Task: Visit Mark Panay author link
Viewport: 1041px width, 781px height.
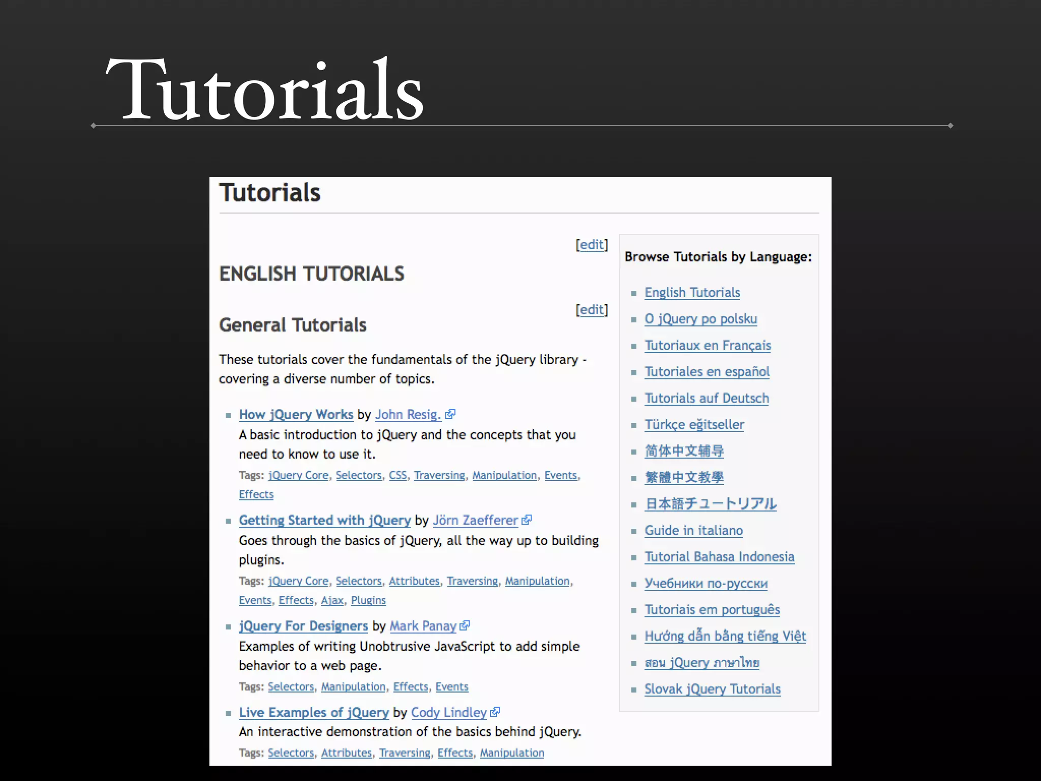Action: tap(423, 626)
